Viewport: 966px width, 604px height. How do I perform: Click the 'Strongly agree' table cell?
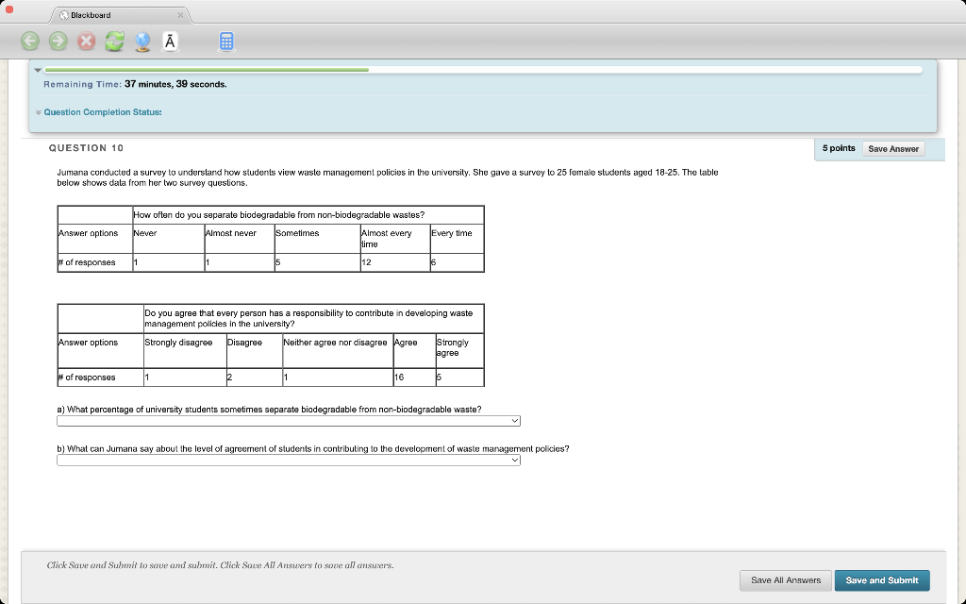pyautogui.click(x=459, y=351)
